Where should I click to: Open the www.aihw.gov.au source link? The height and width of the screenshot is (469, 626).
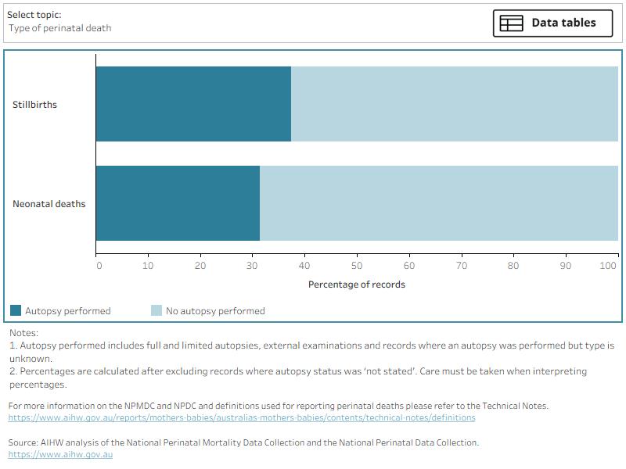(60, 454)
